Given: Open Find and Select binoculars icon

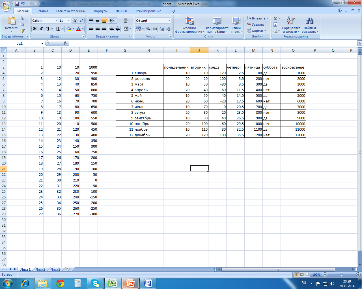Looking at the screenshot, I should [310, 25].
